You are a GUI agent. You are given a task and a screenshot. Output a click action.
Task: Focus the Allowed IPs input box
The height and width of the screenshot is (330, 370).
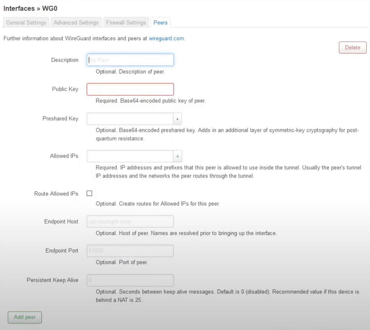click(x=130, y=156)
